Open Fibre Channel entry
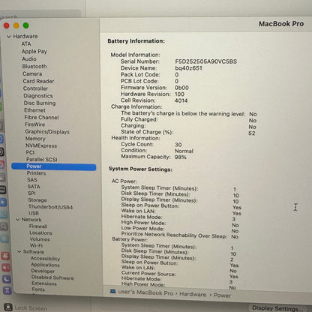Image resolution: width=312 pixels, height=312 pixels. [41, 117]
